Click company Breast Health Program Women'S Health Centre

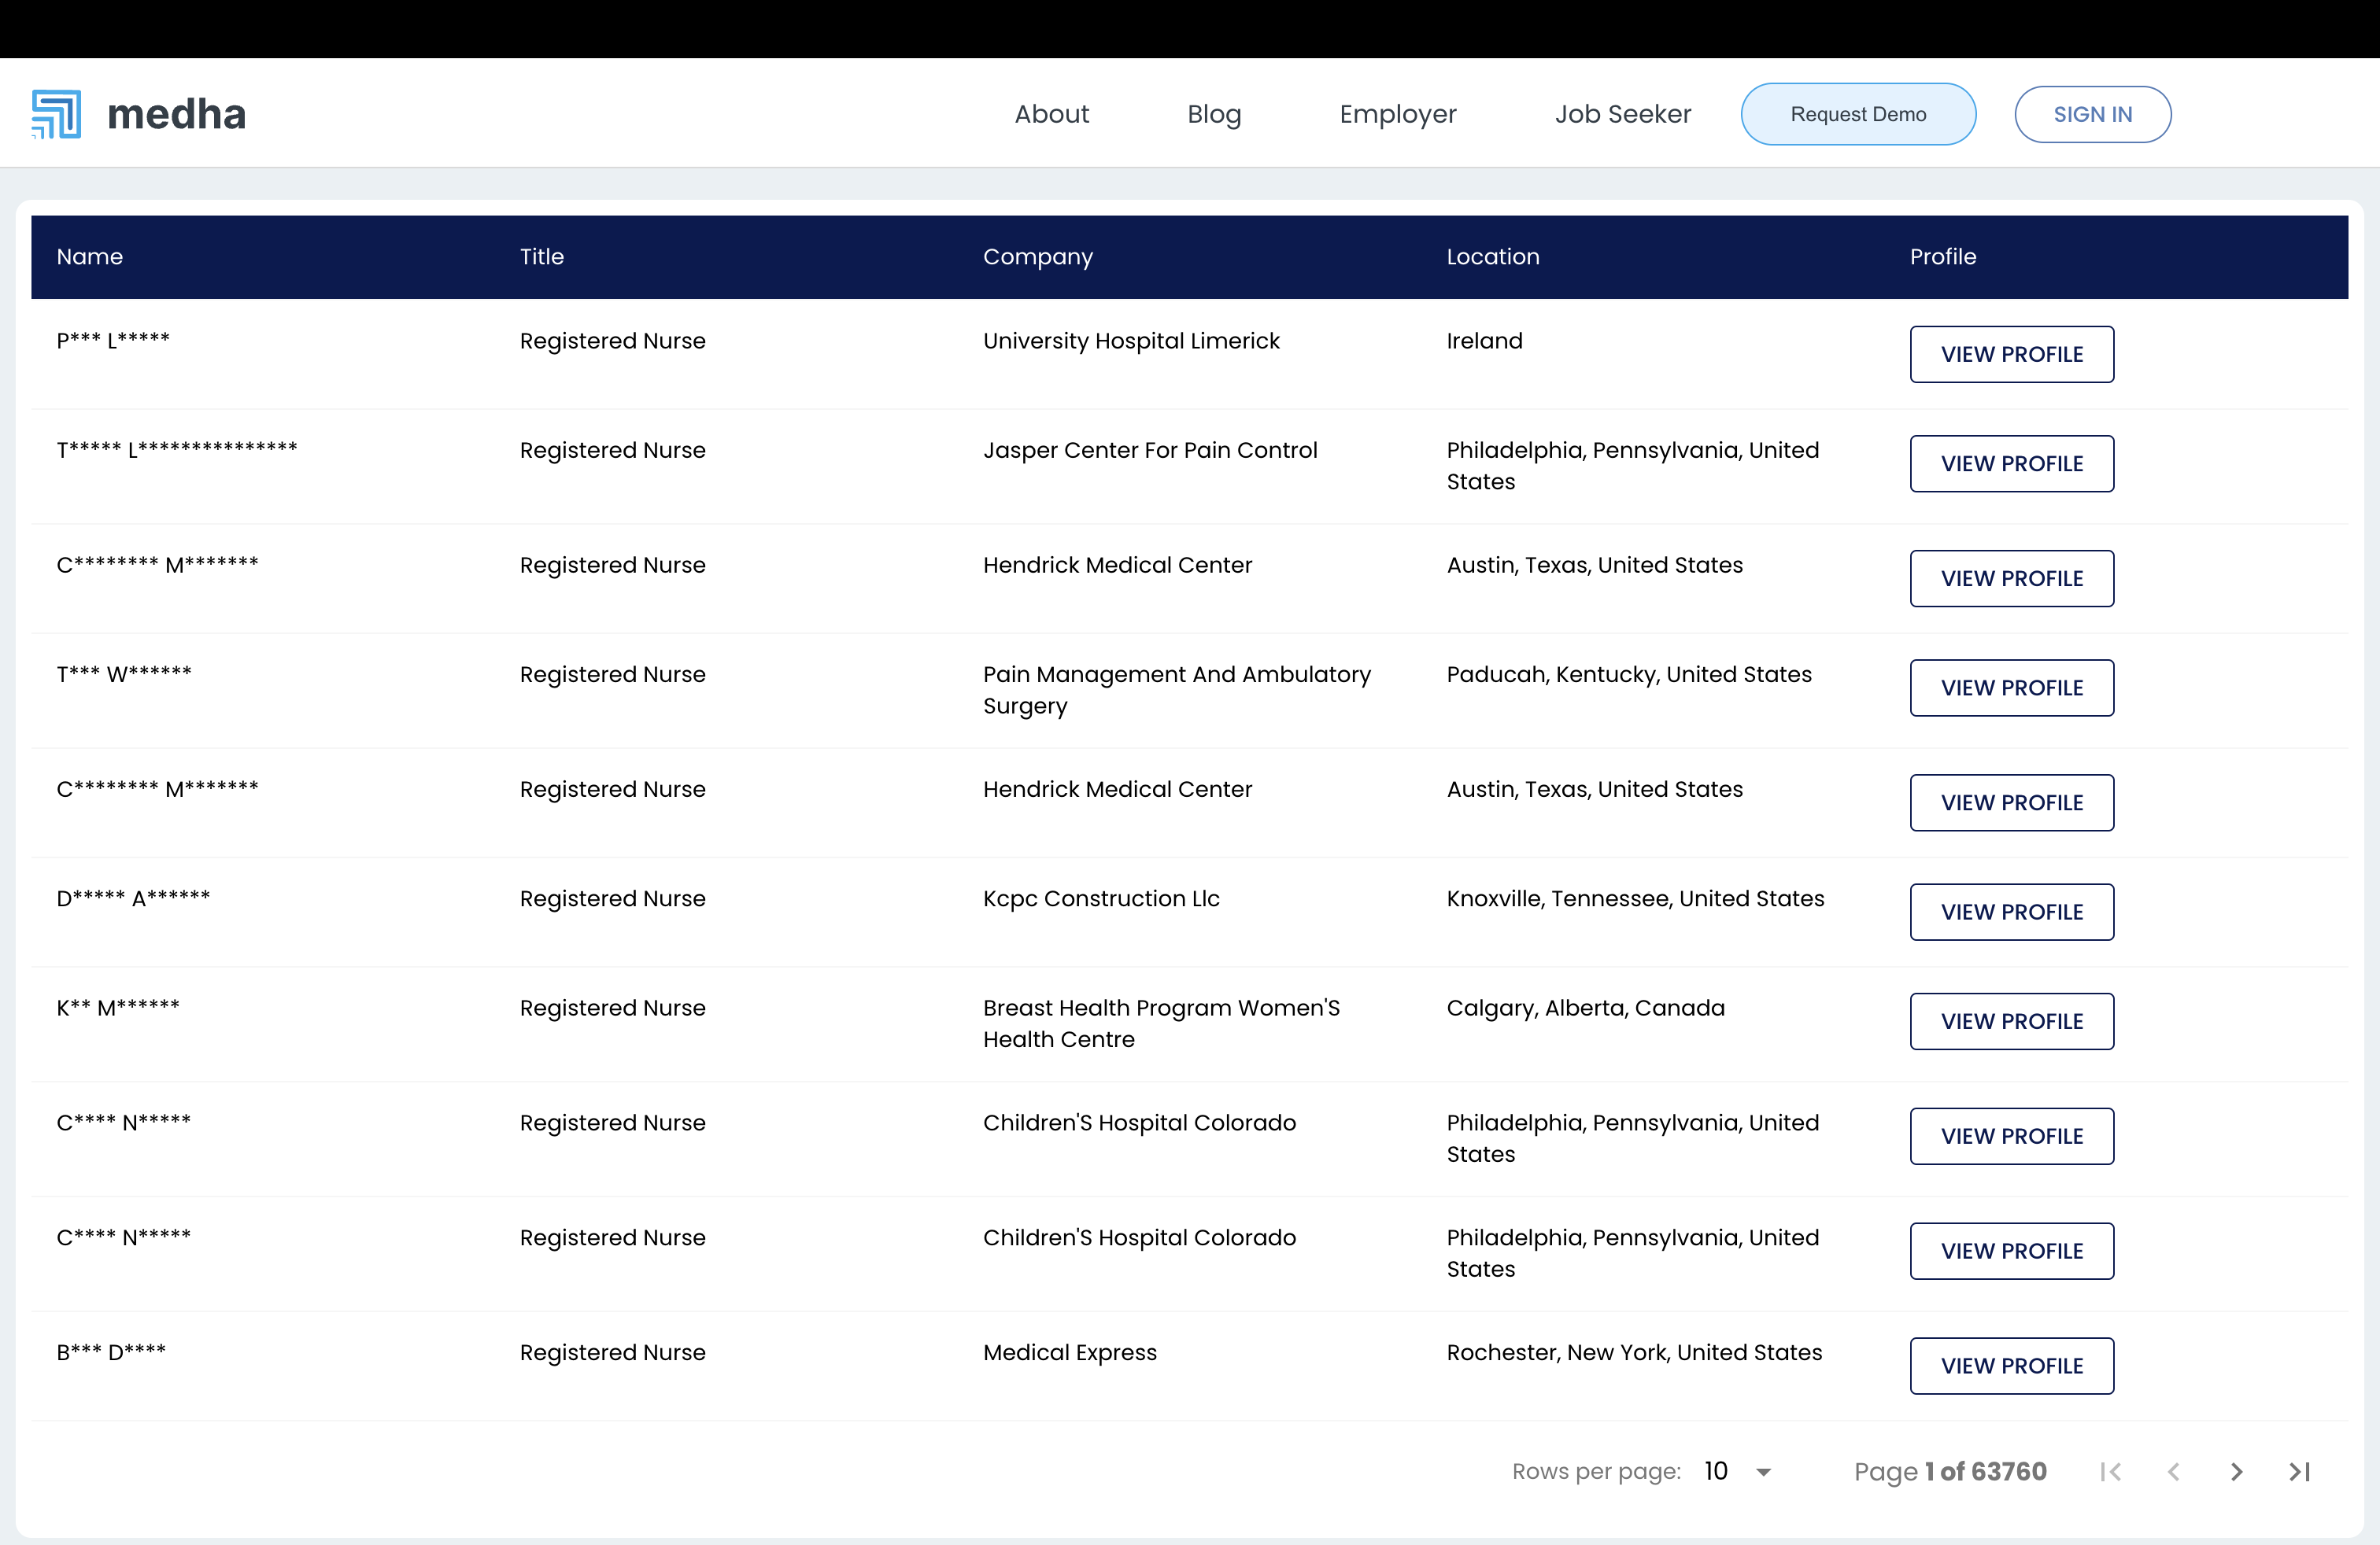point(1161,1023)
